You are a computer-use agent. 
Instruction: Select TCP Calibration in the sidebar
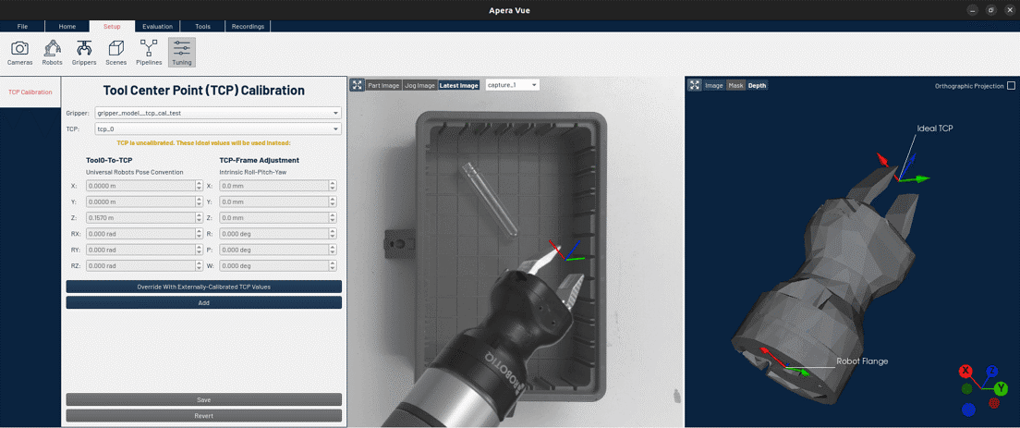(30, 92)
